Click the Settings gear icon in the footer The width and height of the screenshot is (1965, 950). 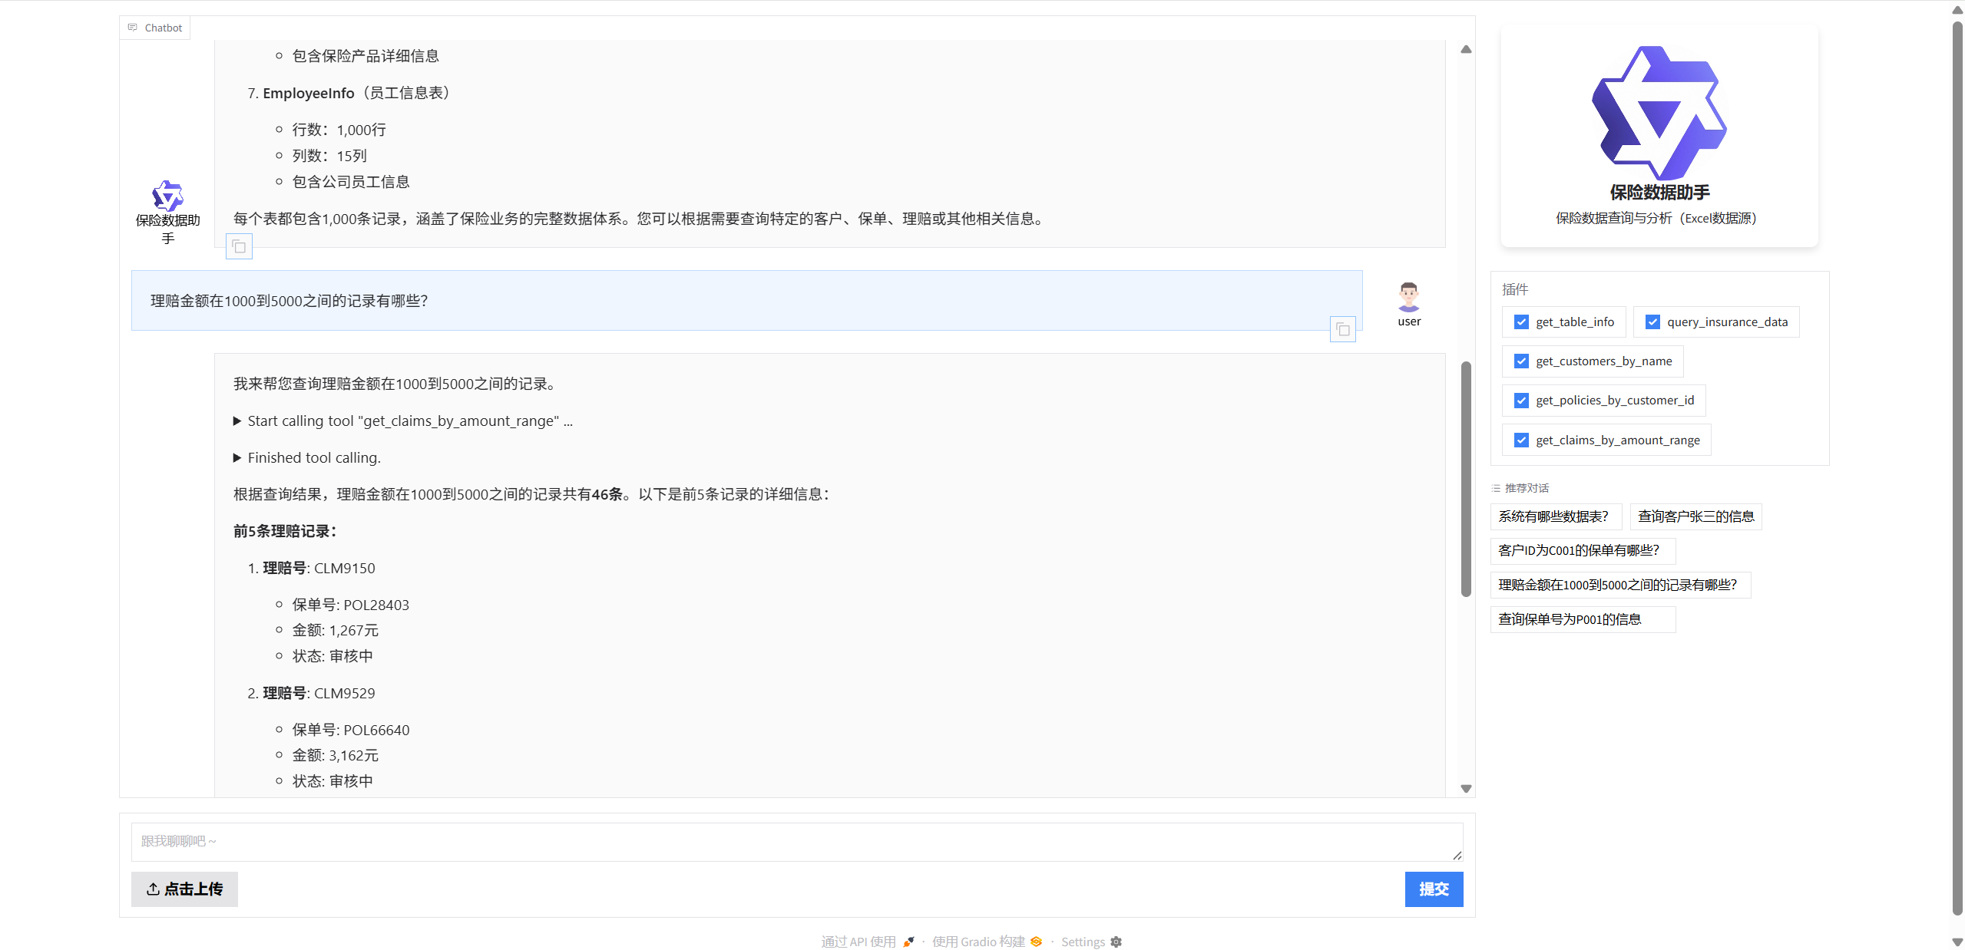(x=1116, y=941)
